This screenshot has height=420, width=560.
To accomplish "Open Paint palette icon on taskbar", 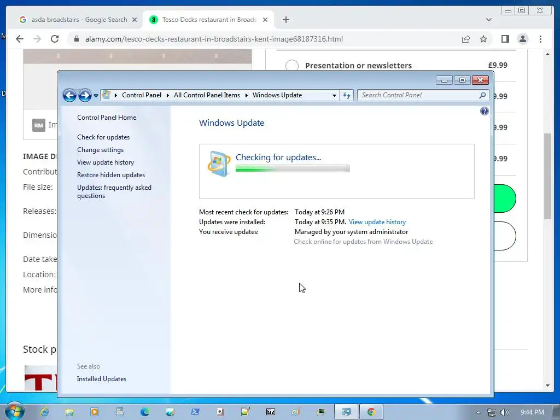I will 296,412.
